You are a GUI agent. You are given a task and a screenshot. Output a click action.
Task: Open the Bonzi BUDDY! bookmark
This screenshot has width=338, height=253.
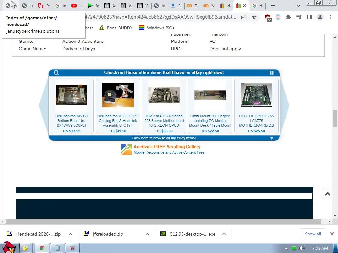[x=117, y=28]
